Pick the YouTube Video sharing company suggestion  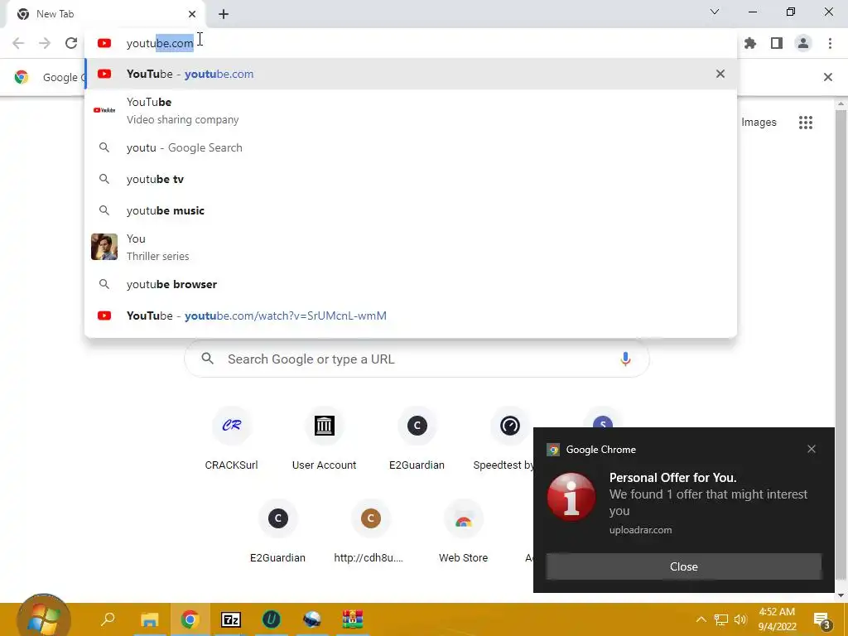(411, 110)
